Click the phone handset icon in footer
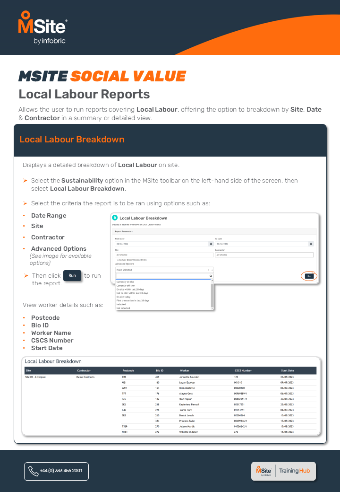Image resolution: width=340 pixels, height=492 pixels. coord(33,471)
